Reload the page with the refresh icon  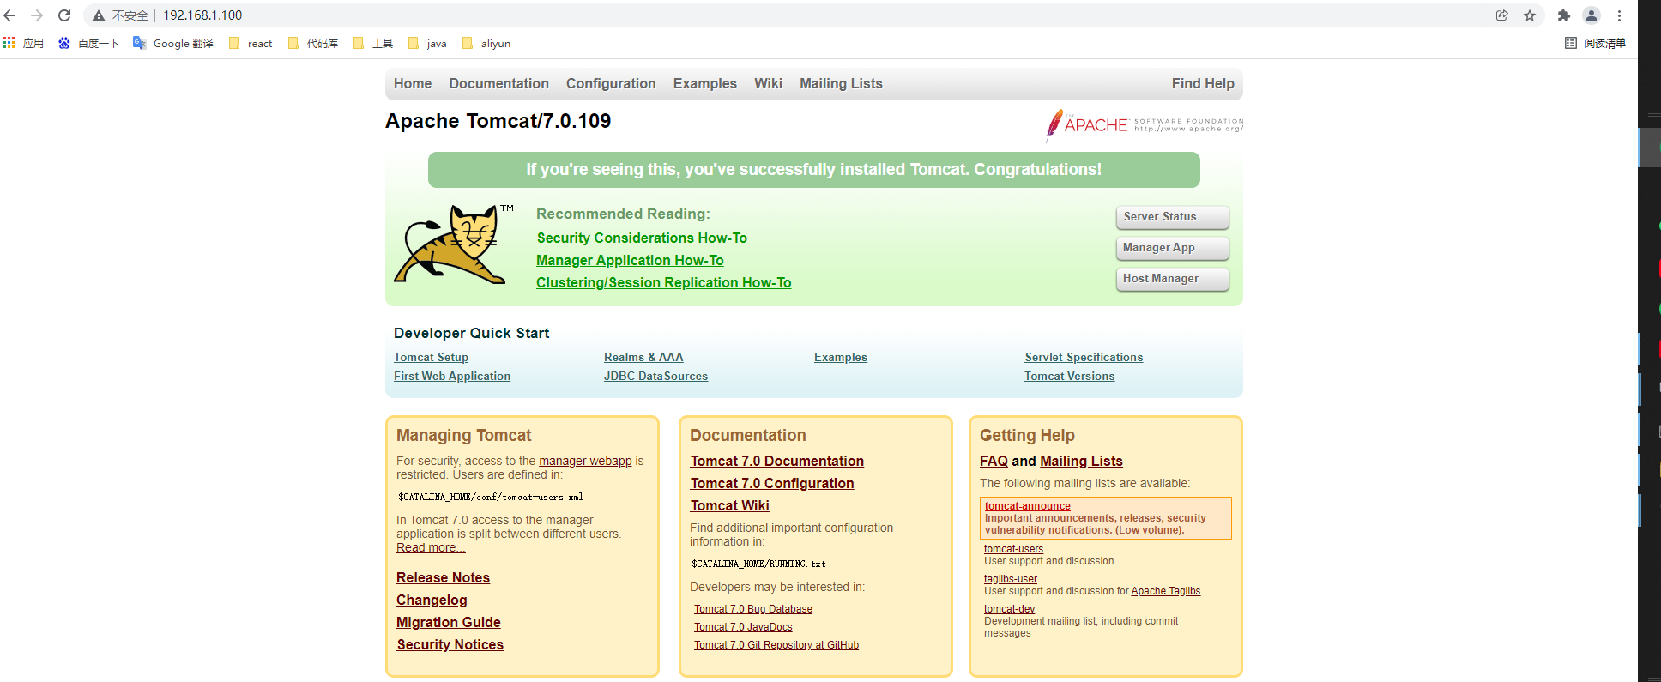pos(64,15)
